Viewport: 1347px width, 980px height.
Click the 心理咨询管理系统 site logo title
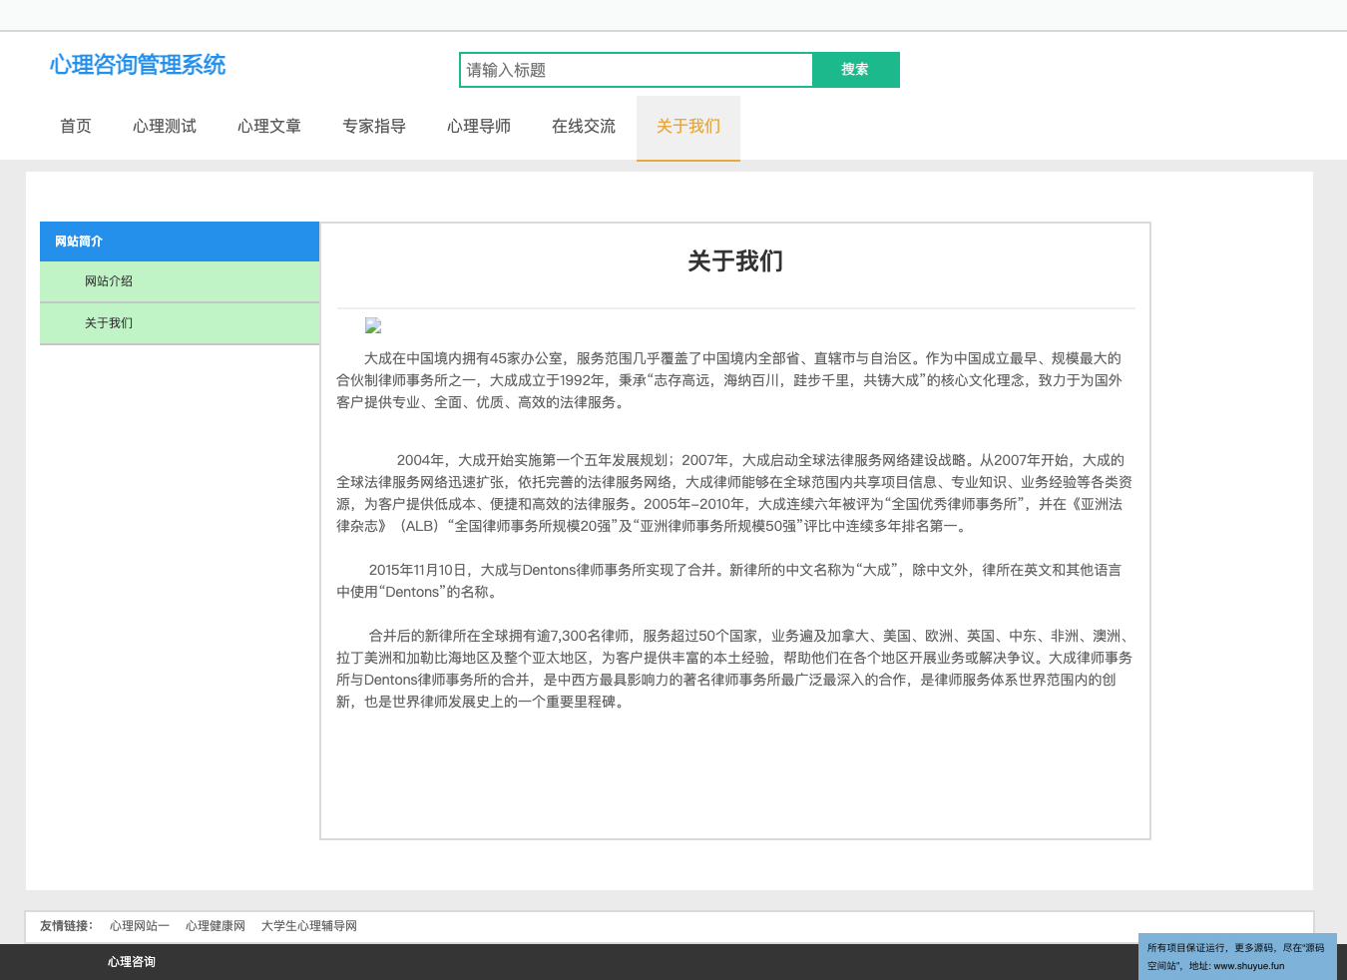[138, 65]
